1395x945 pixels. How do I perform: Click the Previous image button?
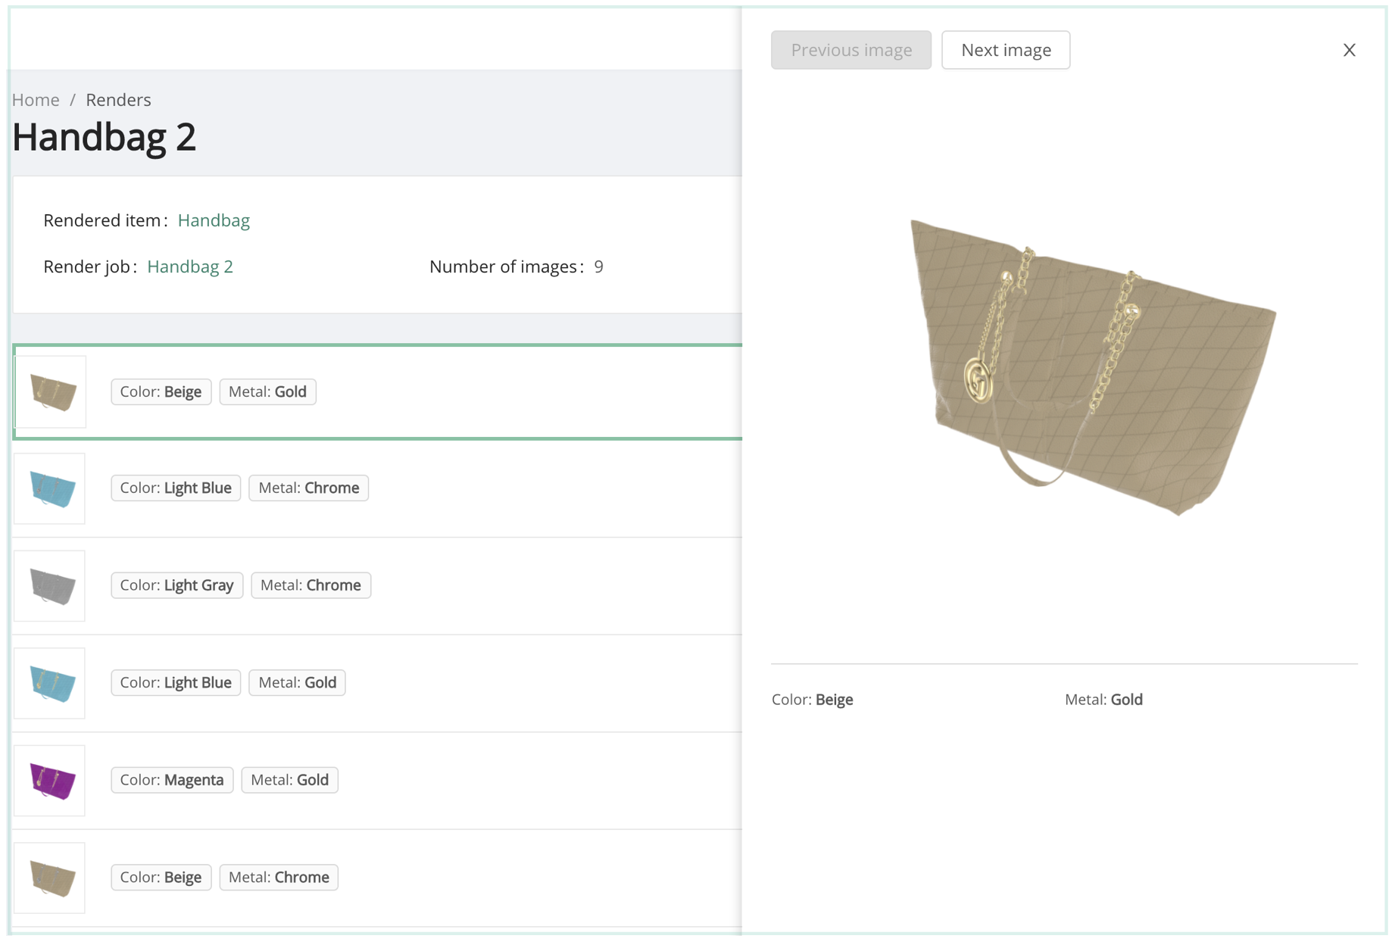point(850,50)
